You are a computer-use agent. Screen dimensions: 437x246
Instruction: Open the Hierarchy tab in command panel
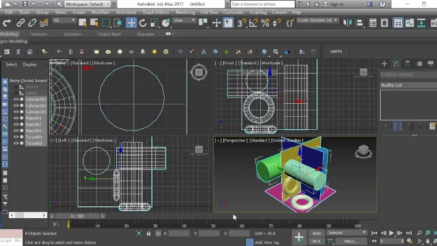(x=407, y=64)
